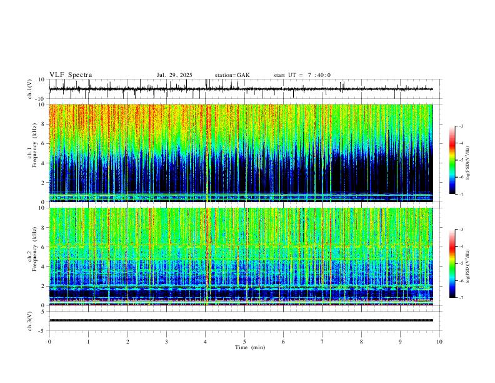This screenshot has width=495, height=383.
Task: Click the "-7" label on ch.2 color bar
Action: point(461,298)
